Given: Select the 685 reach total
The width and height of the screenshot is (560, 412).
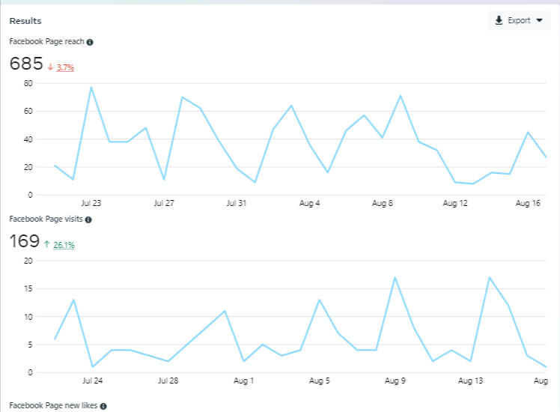Looking at the screenshot, I should [x=26, y=64].
